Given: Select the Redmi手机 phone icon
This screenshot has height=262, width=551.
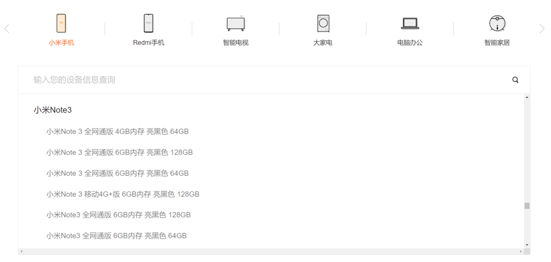Looking at the screenshot, I should coord(148,23).
